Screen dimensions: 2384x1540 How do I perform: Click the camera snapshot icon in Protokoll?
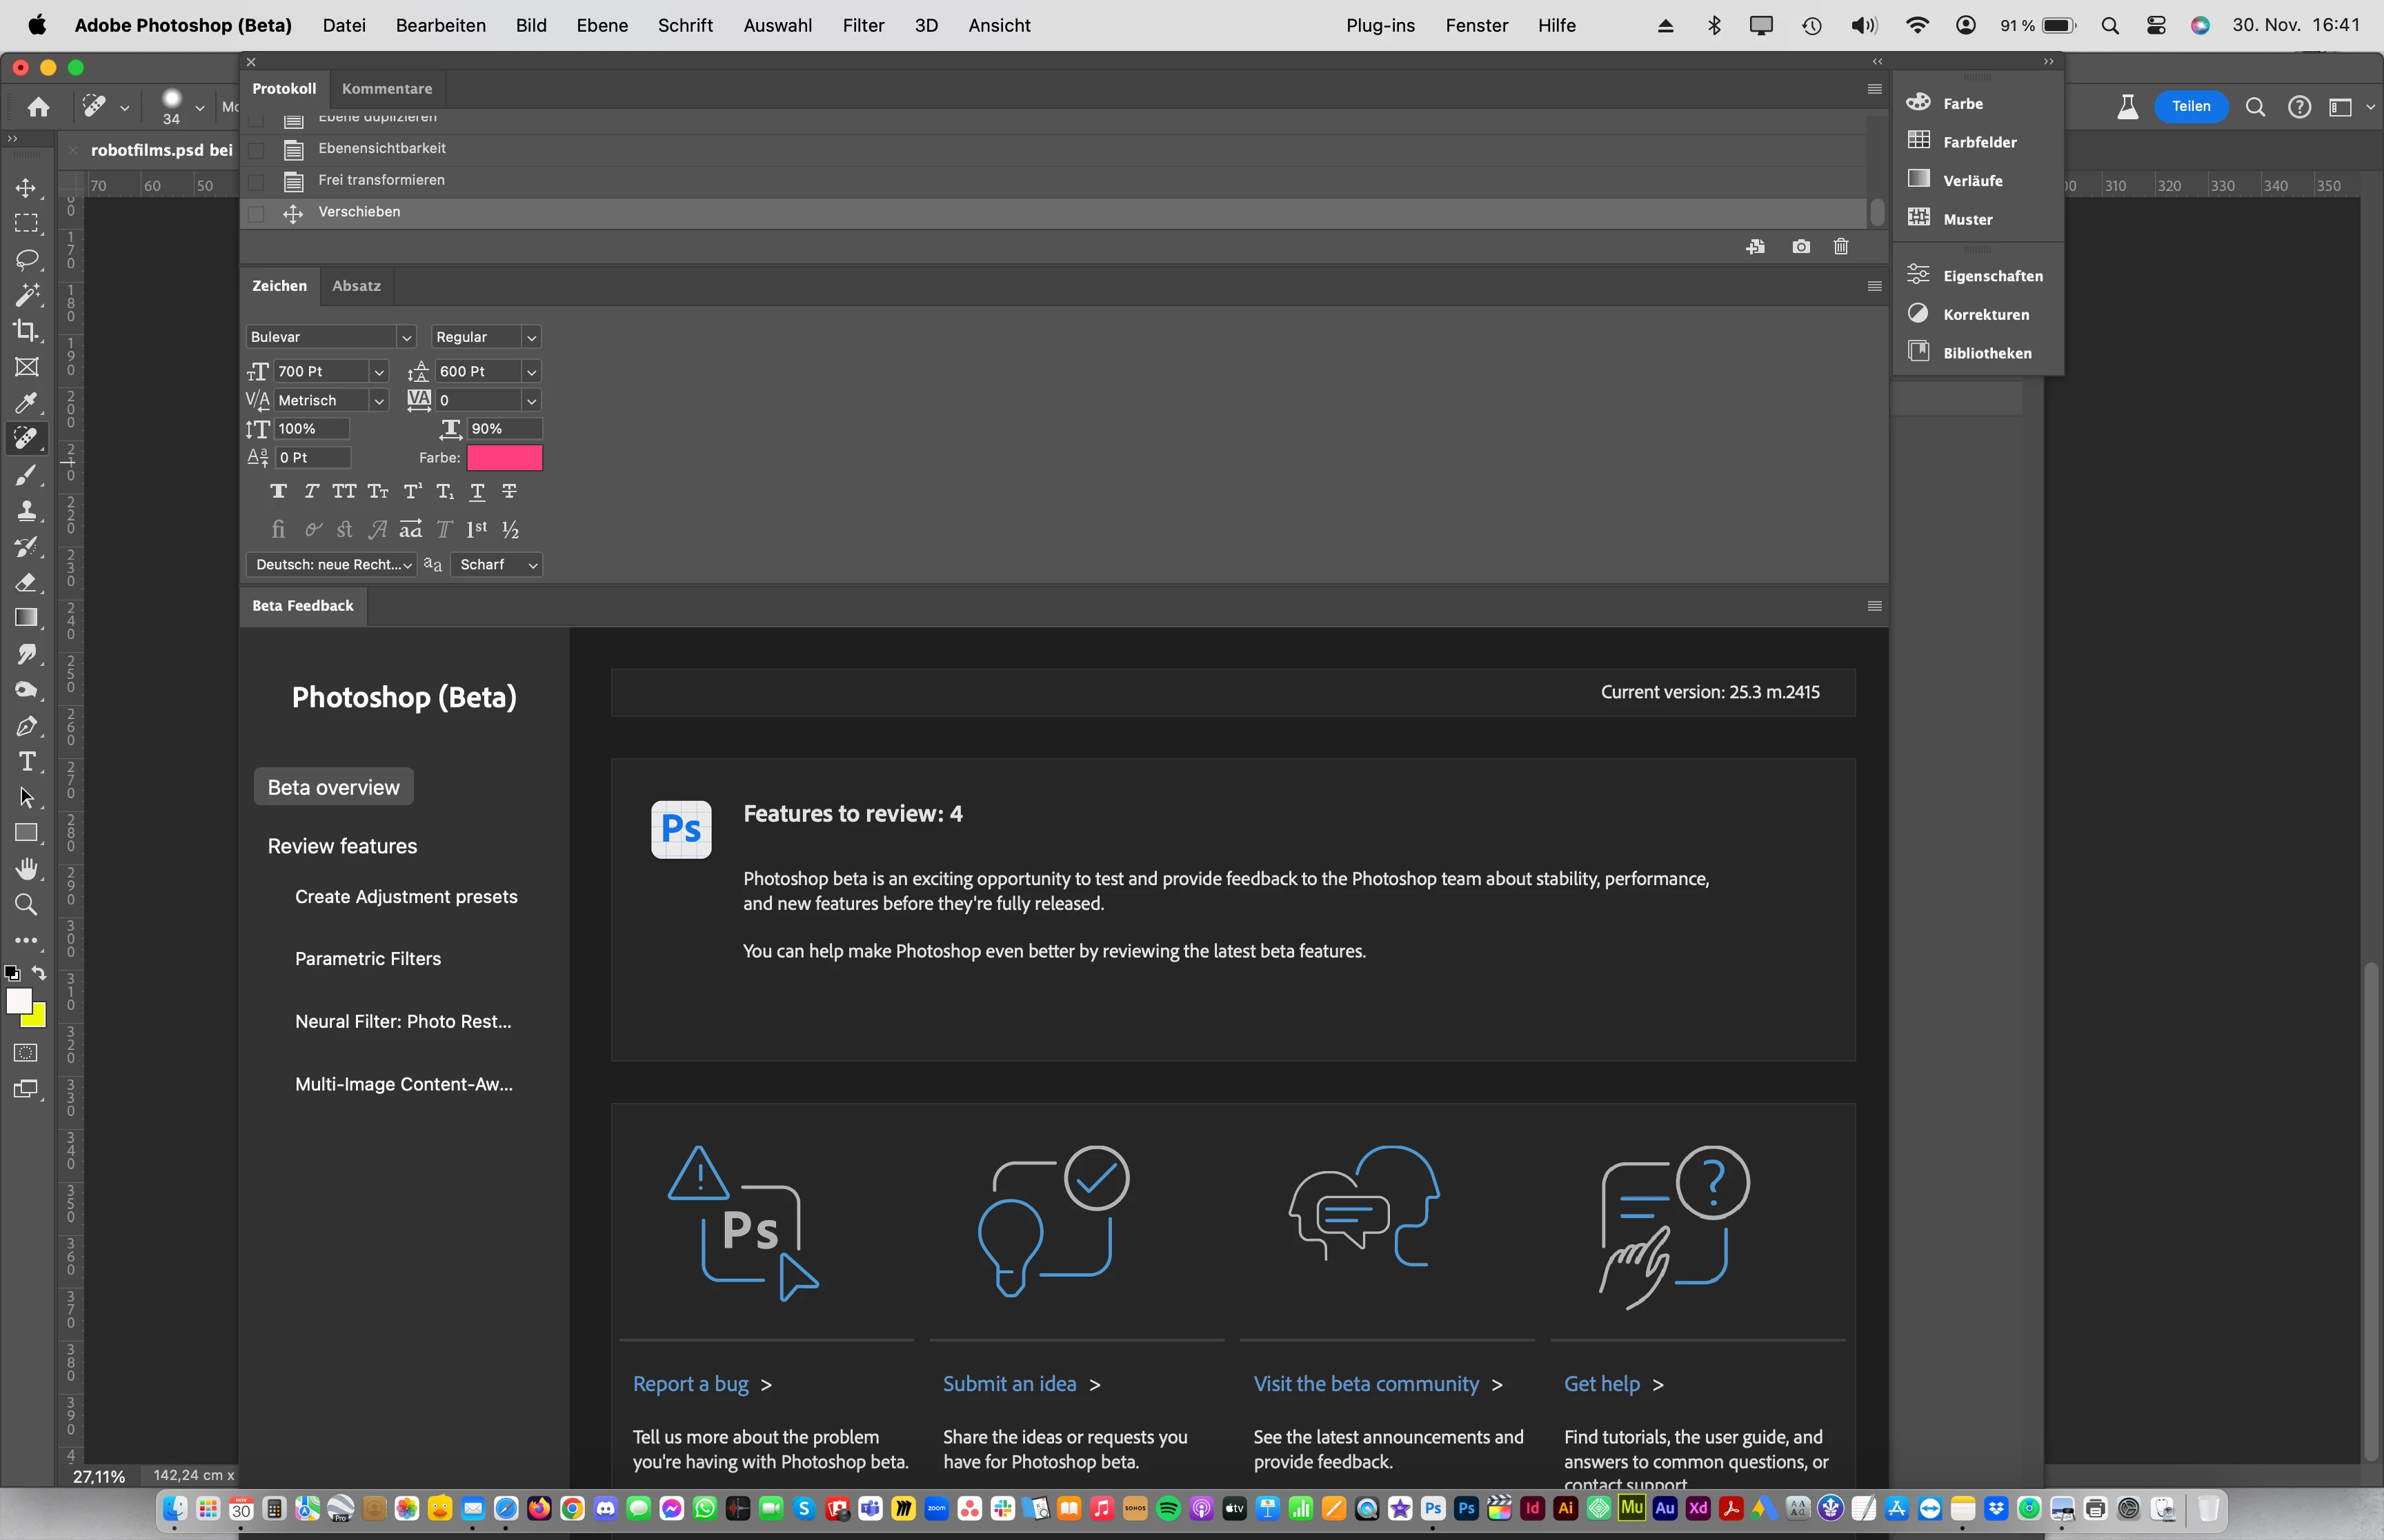tap(1800, 247)
